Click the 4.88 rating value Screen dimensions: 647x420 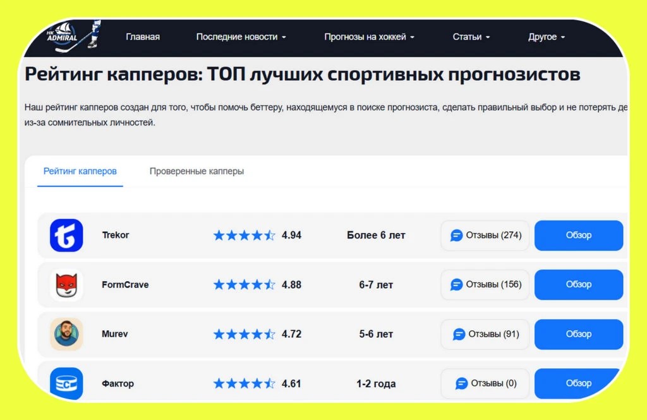click(x=292, y=285)
